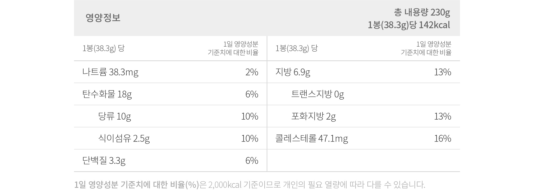Click the 단백질 3.3g row
This screenshot has height=191, width=534.
(170, 160)
